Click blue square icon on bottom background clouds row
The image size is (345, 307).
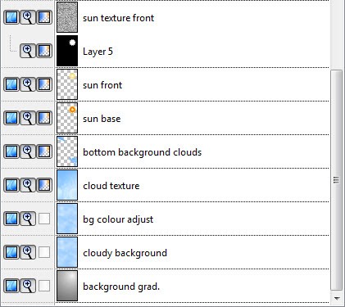click(11, 151)
